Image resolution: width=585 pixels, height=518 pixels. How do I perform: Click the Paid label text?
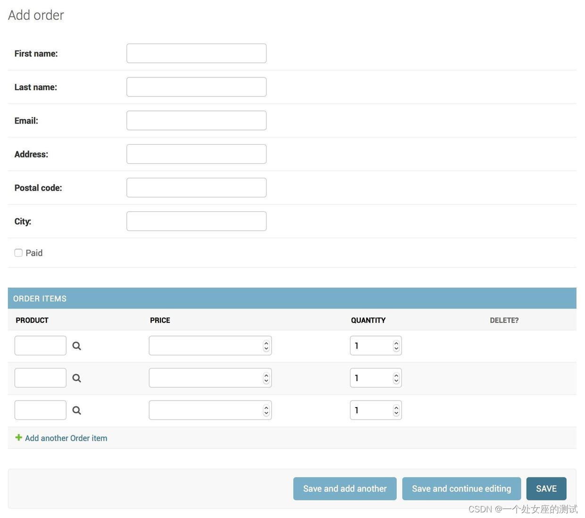point(34,253)
